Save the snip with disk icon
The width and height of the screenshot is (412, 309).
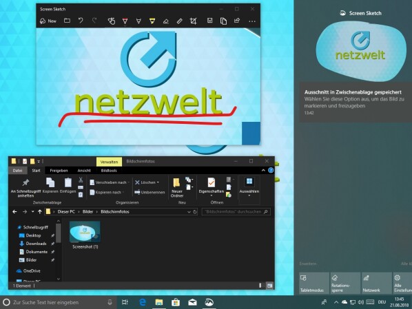pos(209,21)
